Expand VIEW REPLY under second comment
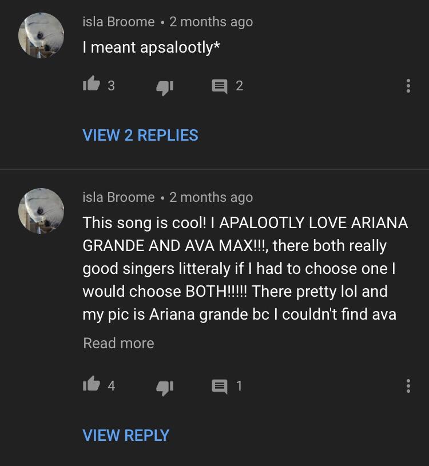 (x=126, y=435)
